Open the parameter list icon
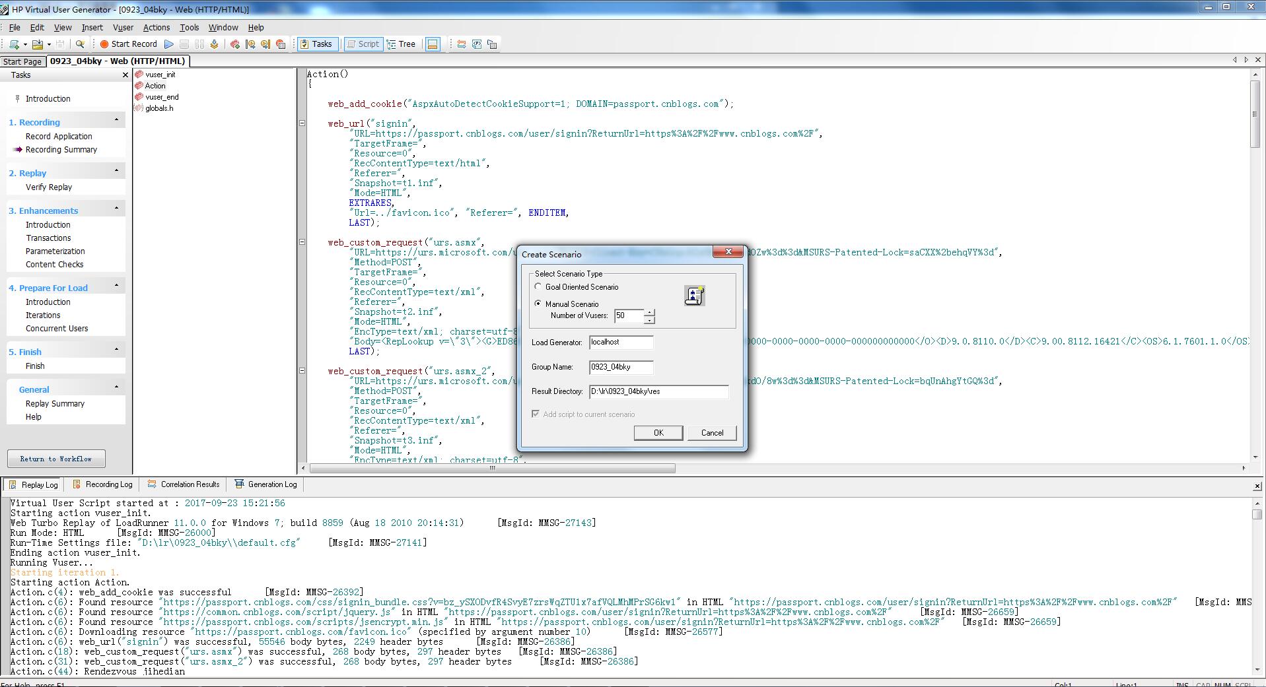This screenshot has width=1266, height=687. pyautogui.click(x=477, y=44)
